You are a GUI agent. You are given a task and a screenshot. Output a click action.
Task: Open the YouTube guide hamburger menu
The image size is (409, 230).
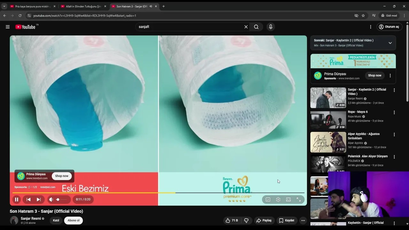(8, 27)
